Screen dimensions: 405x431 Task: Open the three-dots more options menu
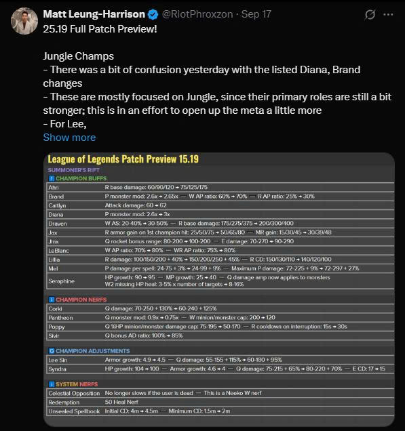click(x=388, y=14)
